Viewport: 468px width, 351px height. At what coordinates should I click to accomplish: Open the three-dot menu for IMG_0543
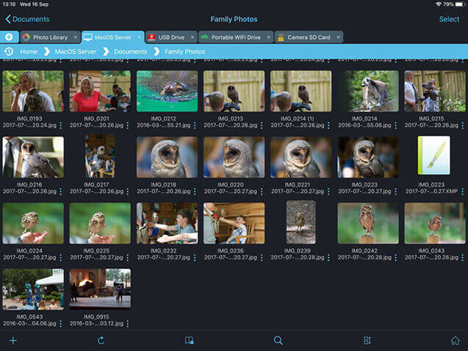(x=60, y=323)
